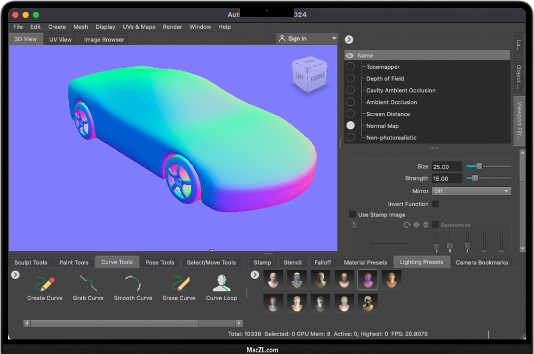Rotate the stamp image icon
534x354 pixels.
[407, 225]
